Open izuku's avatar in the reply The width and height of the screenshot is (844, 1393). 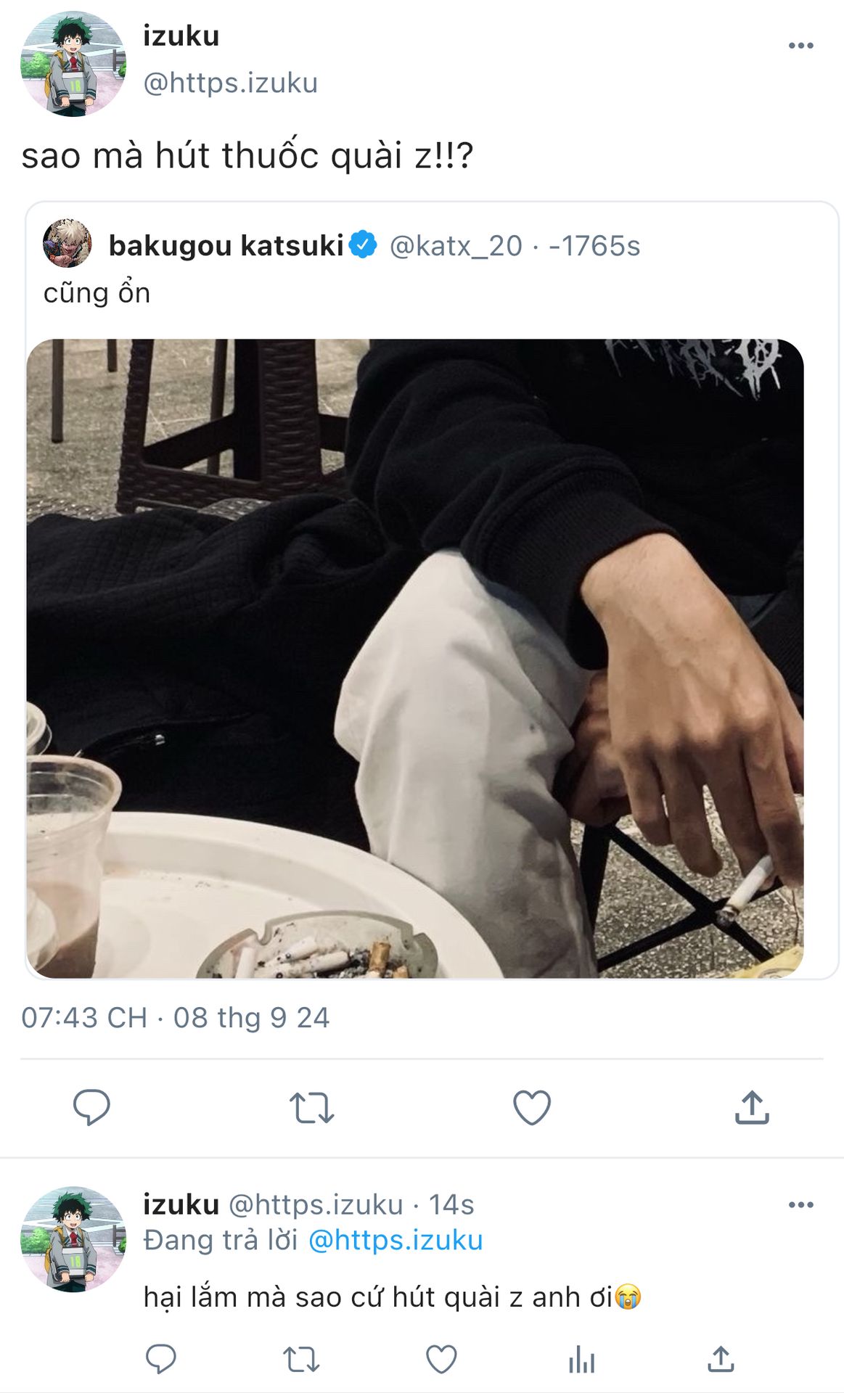[x=73, y=1239]
